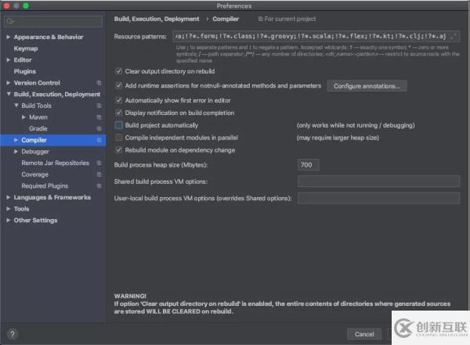Click project-level icon next to Coverage
The image size is (470, 345).
point(99,174)
